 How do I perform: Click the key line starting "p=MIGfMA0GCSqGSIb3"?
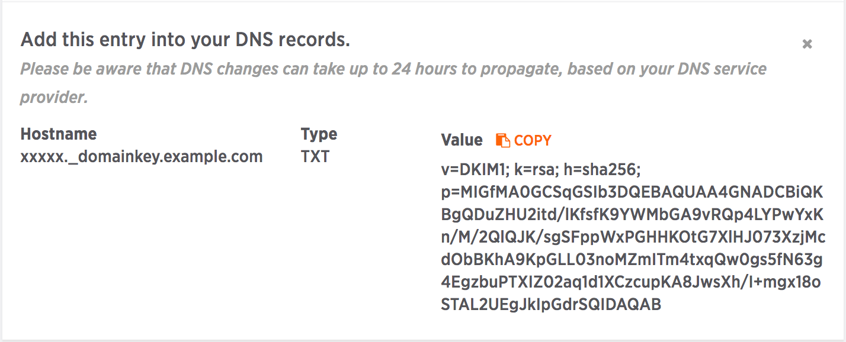click(x=633, y=192)
